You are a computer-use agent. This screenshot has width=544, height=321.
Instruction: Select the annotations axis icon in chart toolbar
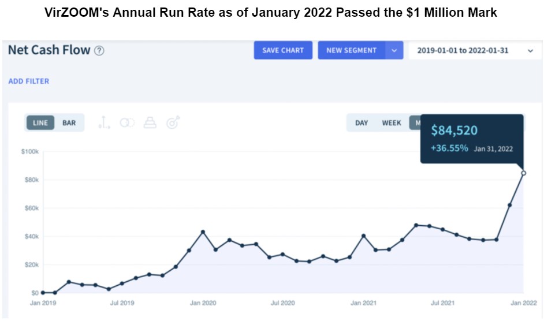coord(104,122)
